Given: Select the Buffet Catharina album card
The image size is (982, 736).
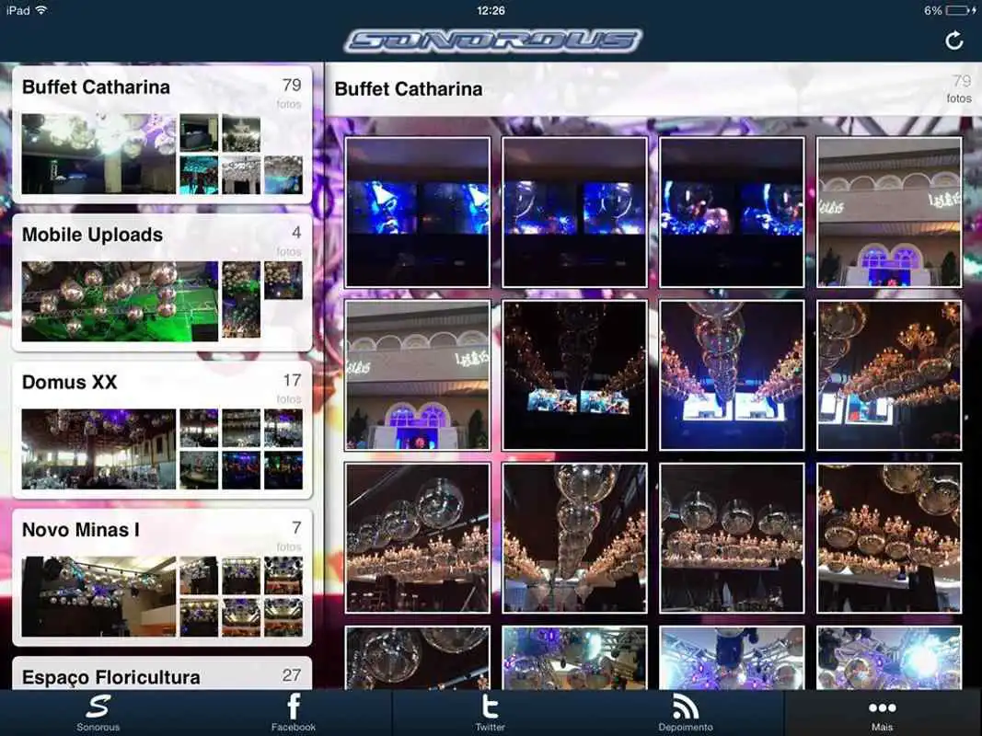Looking at the screenshot, I should [162, 134].
